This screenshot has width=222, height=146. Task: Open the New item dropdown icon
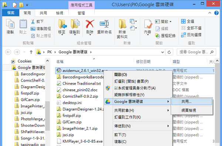[x=133, y=21]
